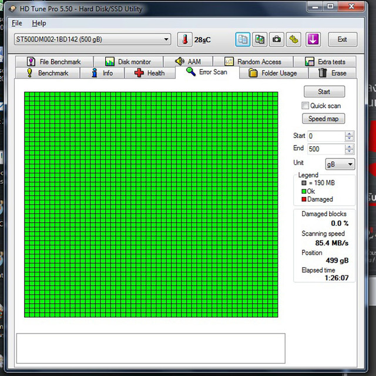The height and width of the screenshot is (376, 376).
Task: Switch to the Info tab
Action: click(x=102, y=73)
